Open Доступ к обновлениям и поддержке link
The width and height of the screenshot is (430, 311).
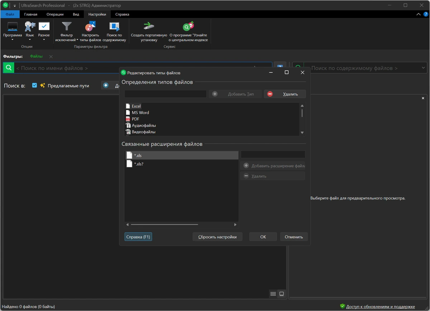pyautogui.click(x=381, y=307)
